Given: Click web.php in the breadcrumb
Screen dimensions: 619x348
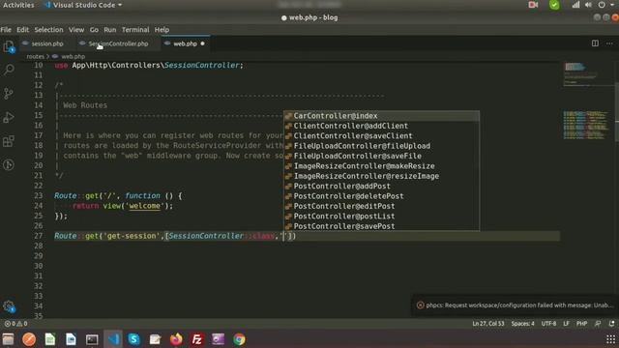Looking at the screenshot, I should 74,56.
